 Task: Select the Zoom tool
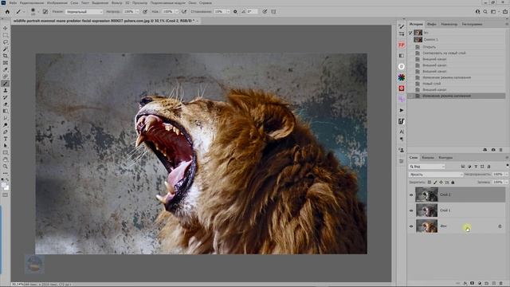[x=6, y=167]
